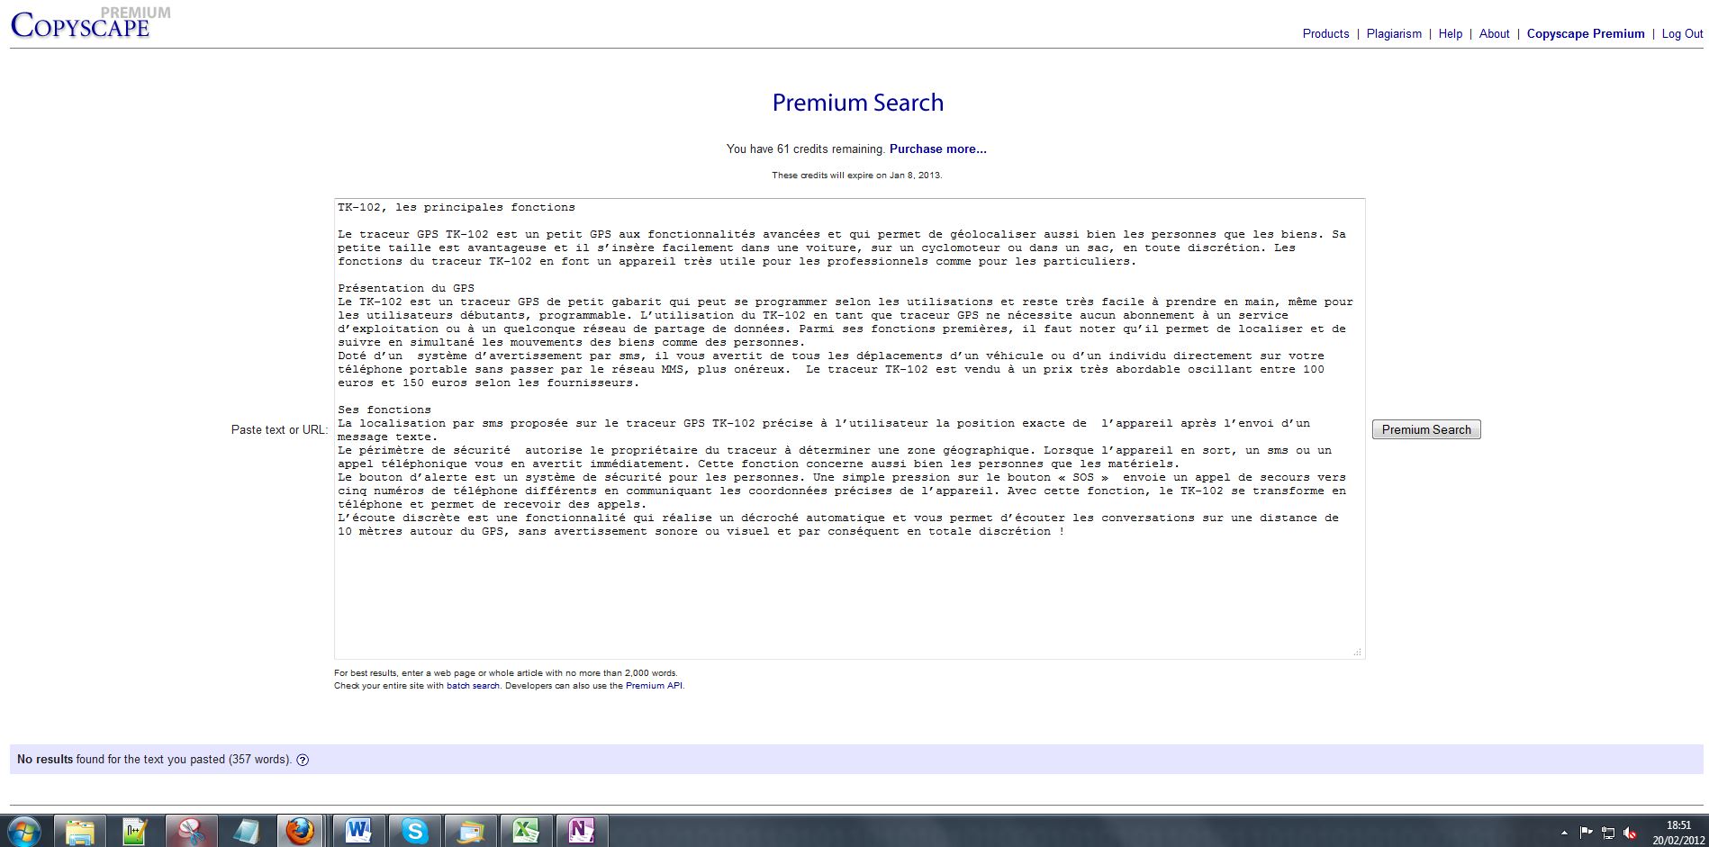
Task: Open Notepad++ from the taskbar
Action: [135, 831]
